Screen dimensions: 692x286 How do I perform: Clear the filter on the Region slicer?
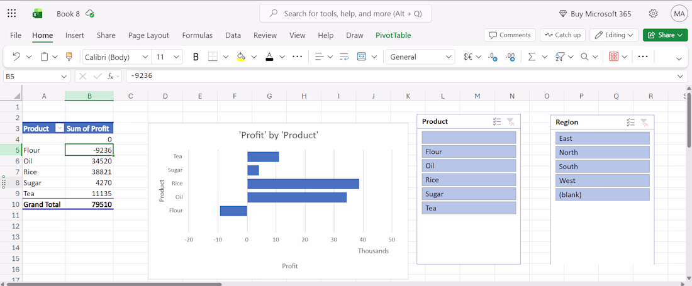644,122
